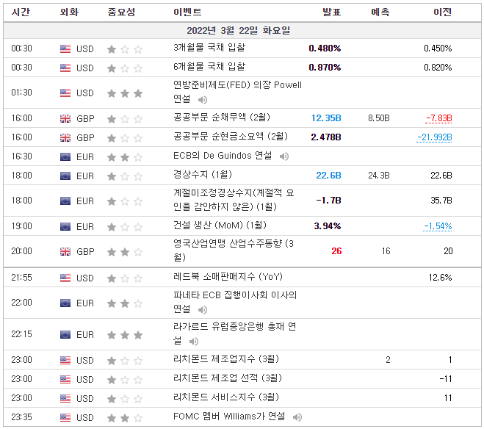Image resolution: width=484 pixels, height=429 pixels.
Task: Click actual value 3.94%
Action: point(328,226)
